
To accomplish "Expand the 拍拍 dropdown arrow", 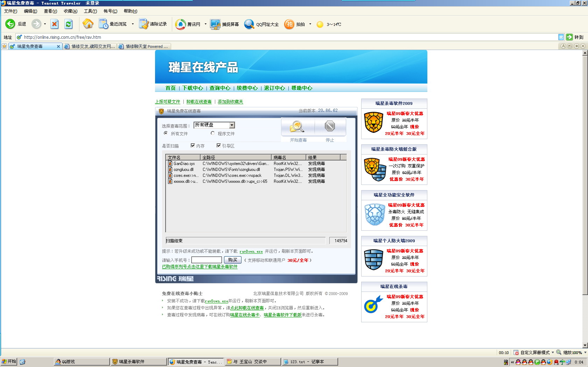I will pos(310,24).
